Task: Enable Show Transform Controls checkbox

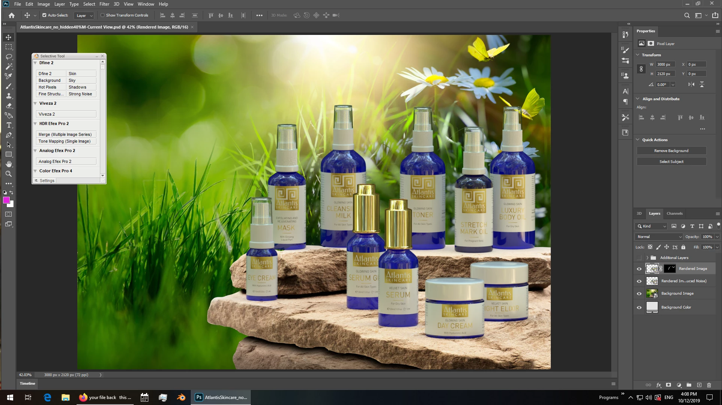Action: (x=102, y=15)
